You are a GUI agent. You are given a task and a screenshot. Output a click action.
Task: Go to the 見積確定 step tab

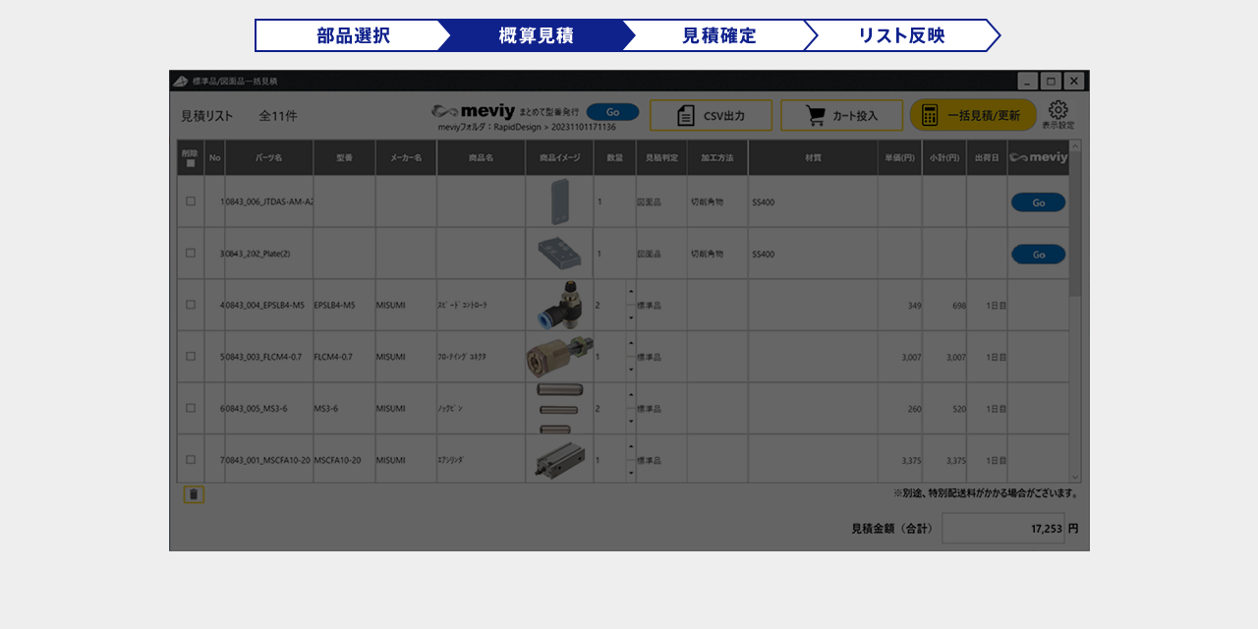pos(718,35)
